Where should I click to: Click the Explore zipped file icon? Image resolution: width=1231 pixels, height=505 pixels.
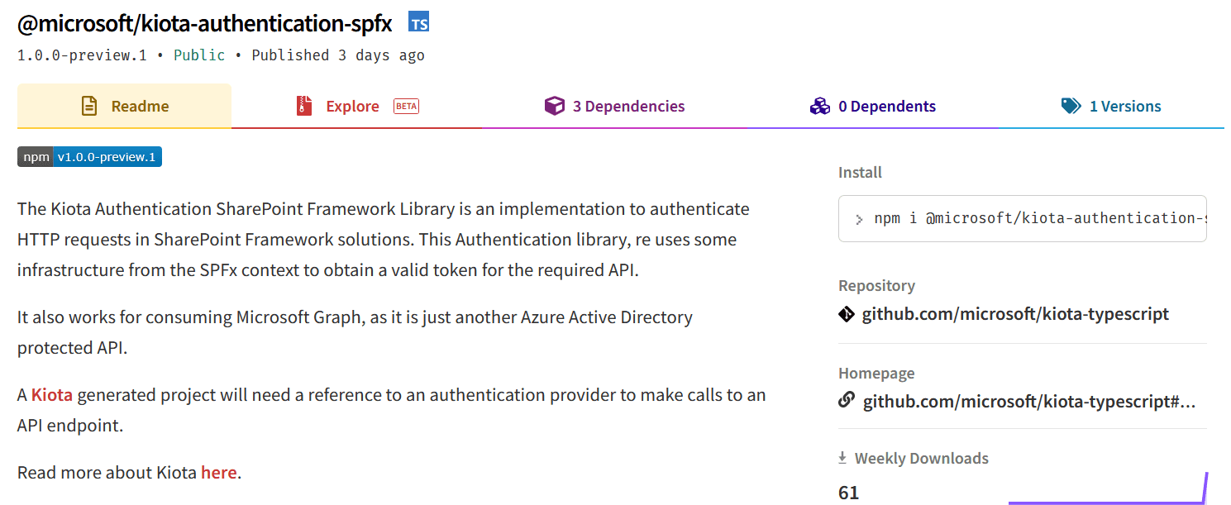pyautogui.click(x=304, y=106)
